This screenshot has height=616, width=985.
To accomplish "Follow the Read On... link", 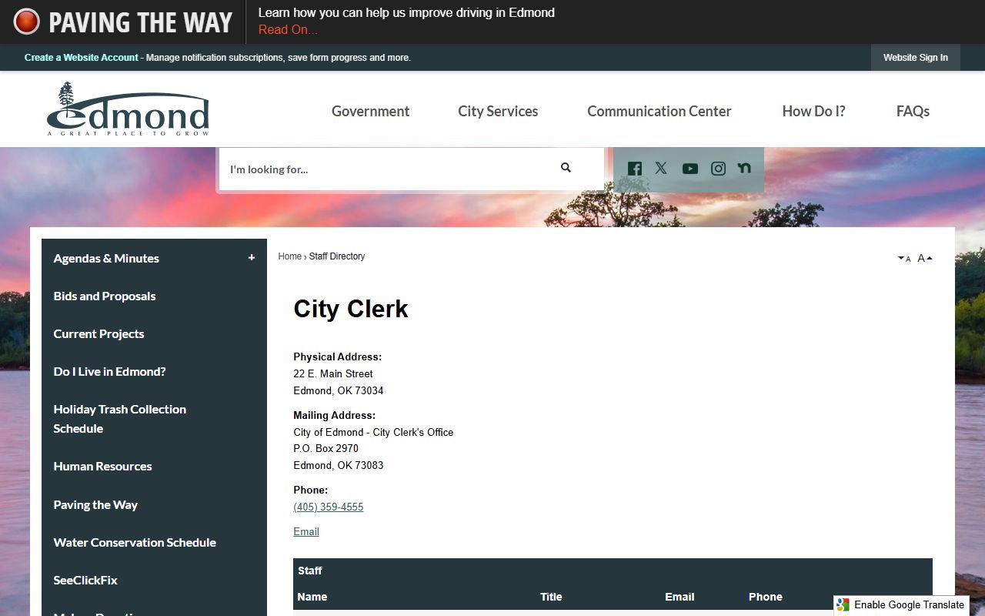I will pyautogui.click(x=288, y=30).
